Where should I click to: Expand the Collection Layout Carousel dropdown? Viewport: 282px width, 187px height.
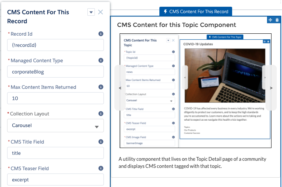(55, 126)
